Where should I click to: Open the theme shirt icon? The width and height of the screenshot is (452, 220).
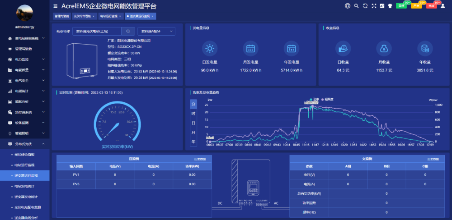pyautogui.click(x=389, y=6)
